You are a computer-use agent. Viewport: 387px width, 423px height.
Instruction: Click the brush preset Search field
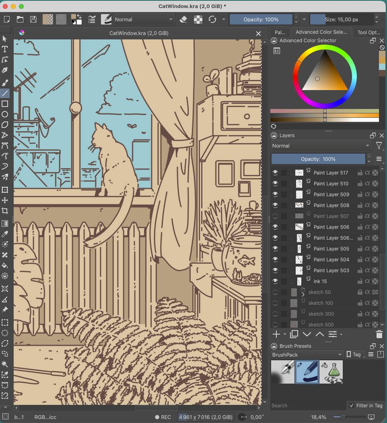308,406
